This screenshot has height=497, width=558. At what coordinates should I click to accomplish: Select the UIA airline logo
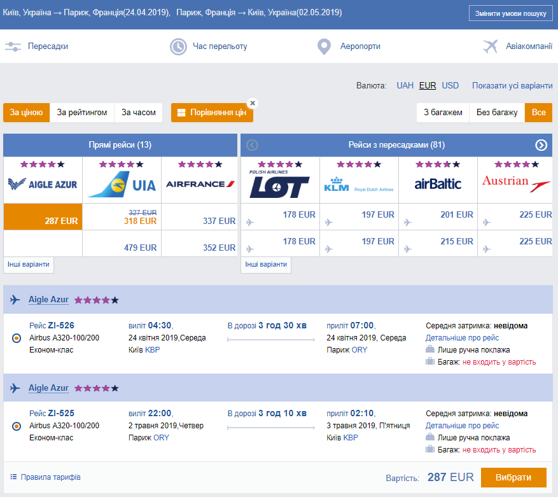[122, 185]
